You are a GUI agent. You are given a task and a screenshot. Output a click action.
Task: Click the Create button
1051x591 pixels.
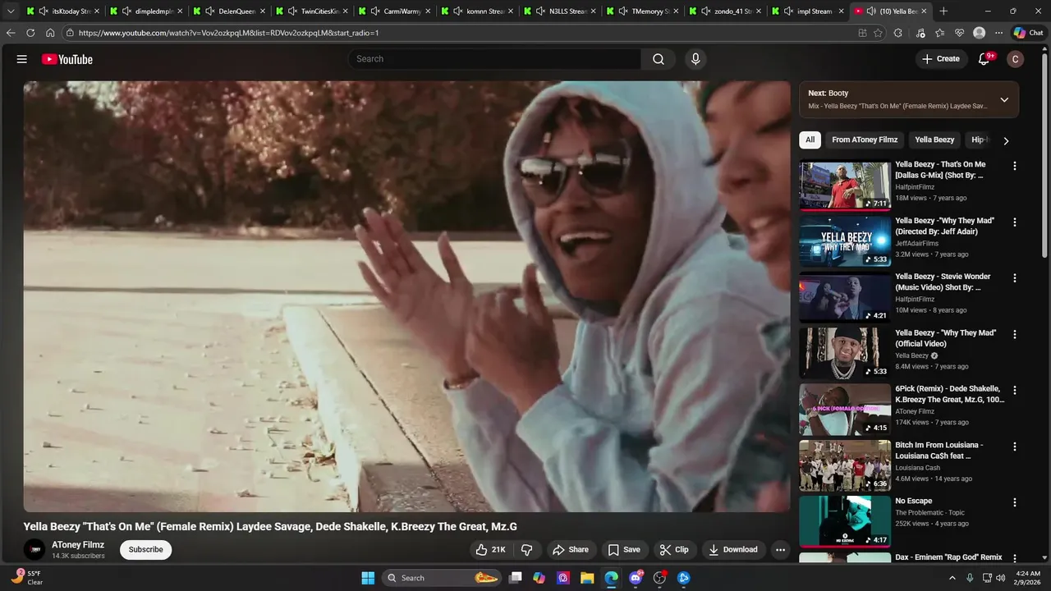(x=940, y=59)
